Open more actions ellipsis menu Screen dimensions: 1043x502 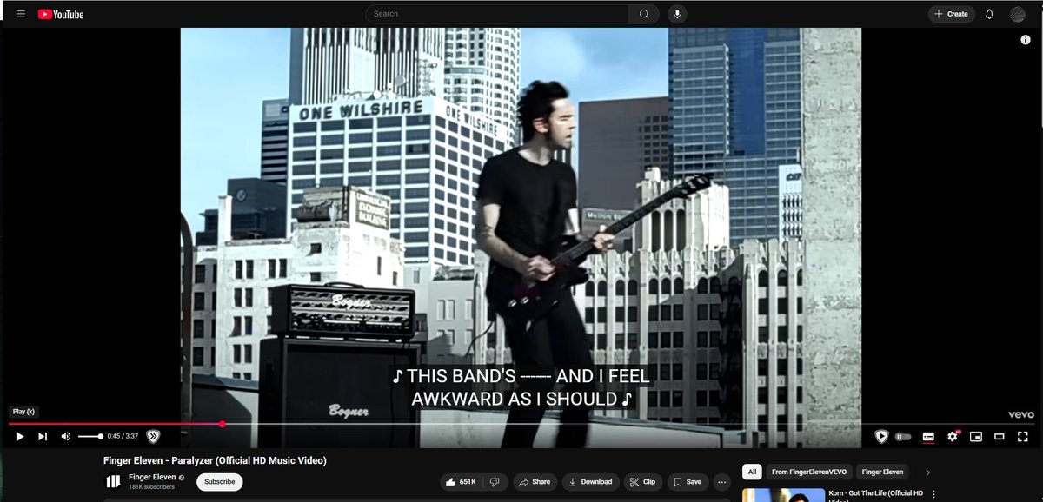[722, 481]
